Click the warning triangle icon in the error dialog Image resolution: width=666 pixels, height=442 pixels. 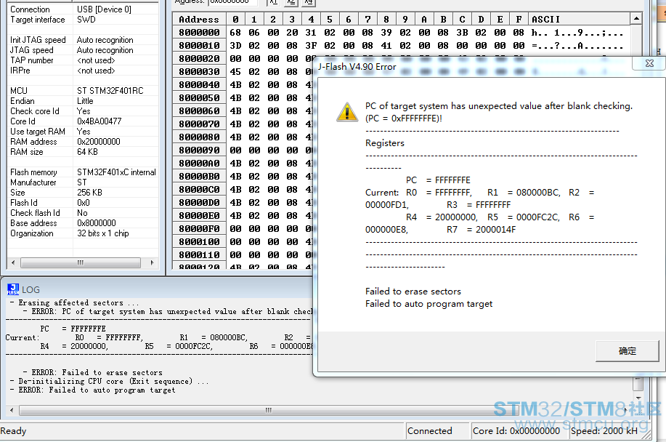(347, 112)
